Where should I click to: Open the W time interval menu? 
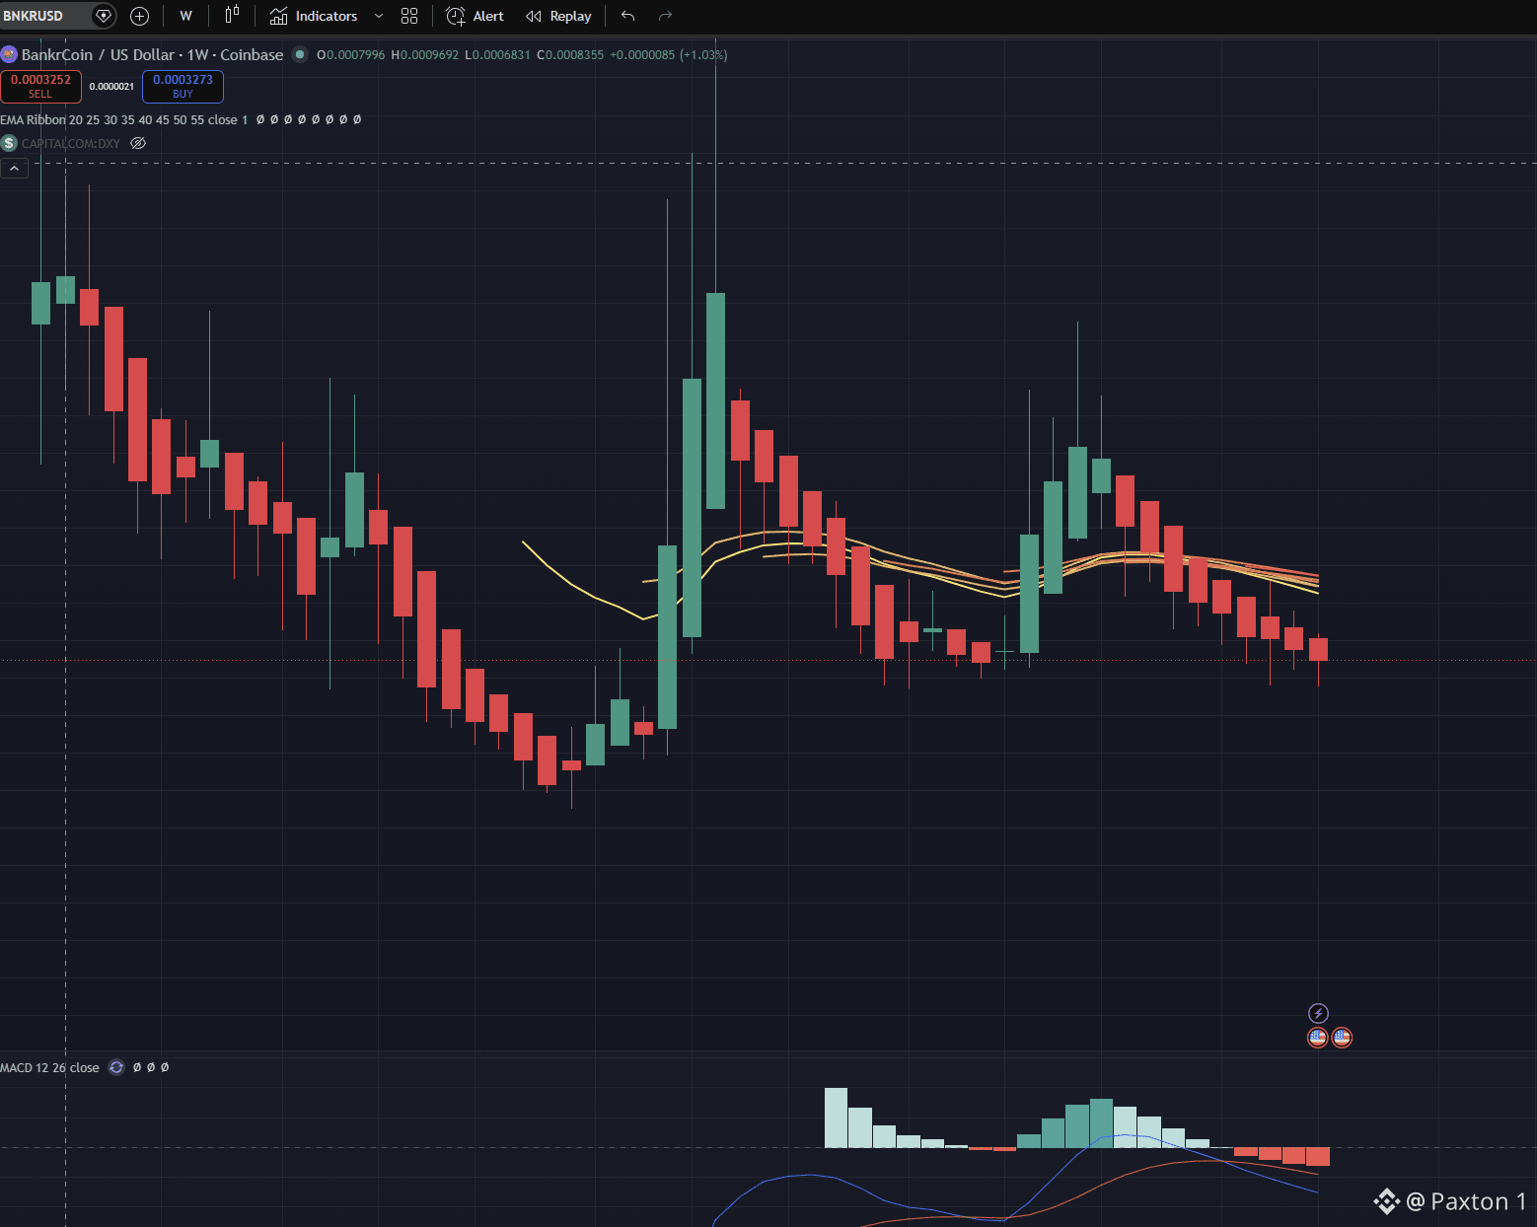[185, 16]
